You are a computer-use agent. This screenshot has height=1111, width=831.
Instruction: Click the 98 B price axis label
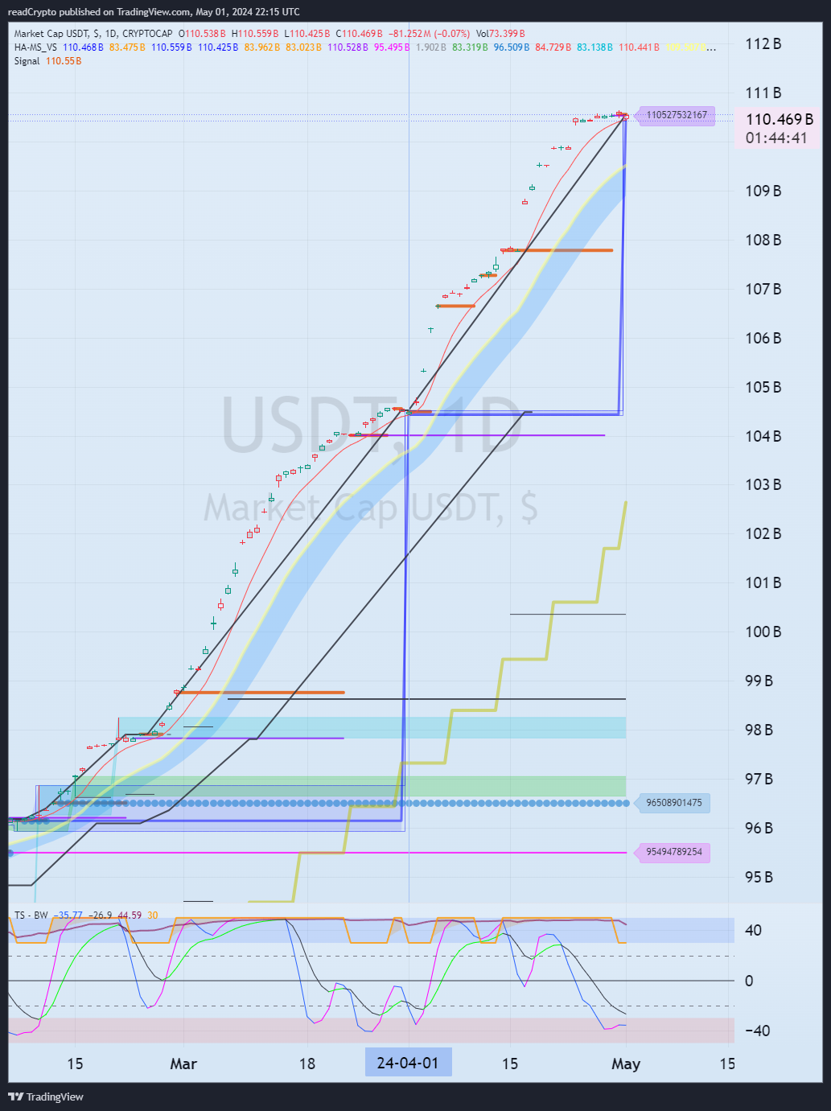[759, 730]
